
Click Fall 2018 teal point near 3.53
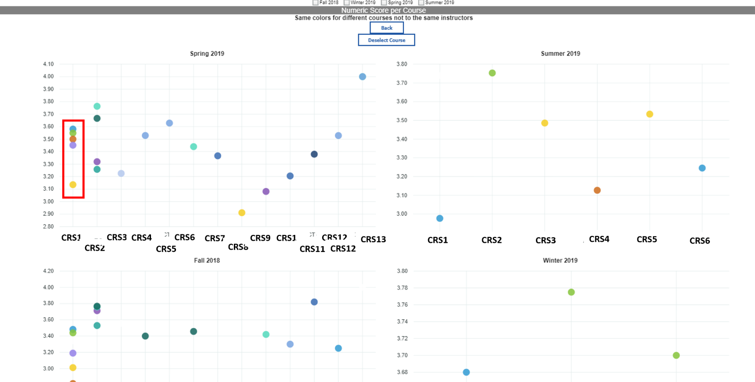[x=97, y=326]
